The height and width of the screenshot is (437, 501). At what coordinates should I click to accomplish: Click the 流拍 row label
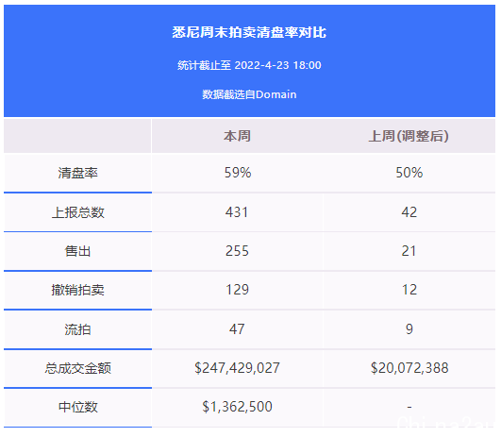click(x=77, y=329)
